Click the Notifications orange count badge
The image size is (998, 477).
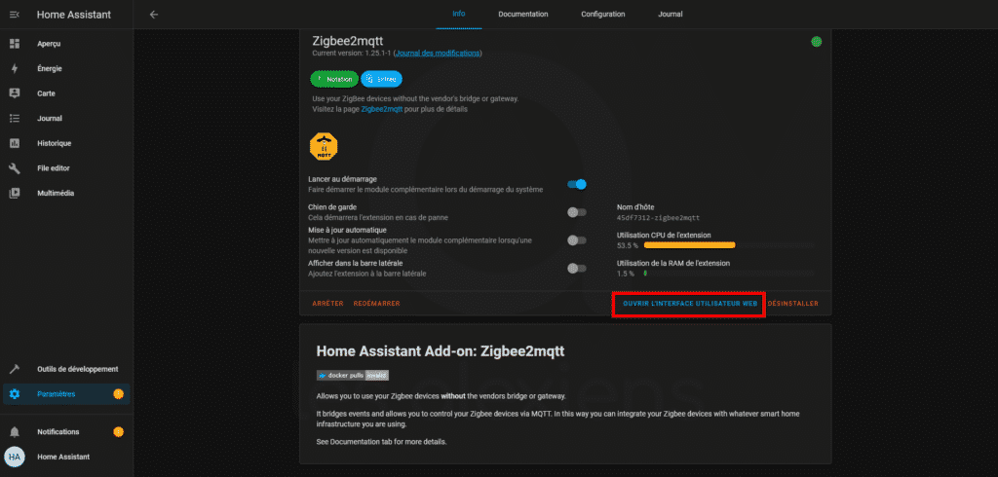118,432
